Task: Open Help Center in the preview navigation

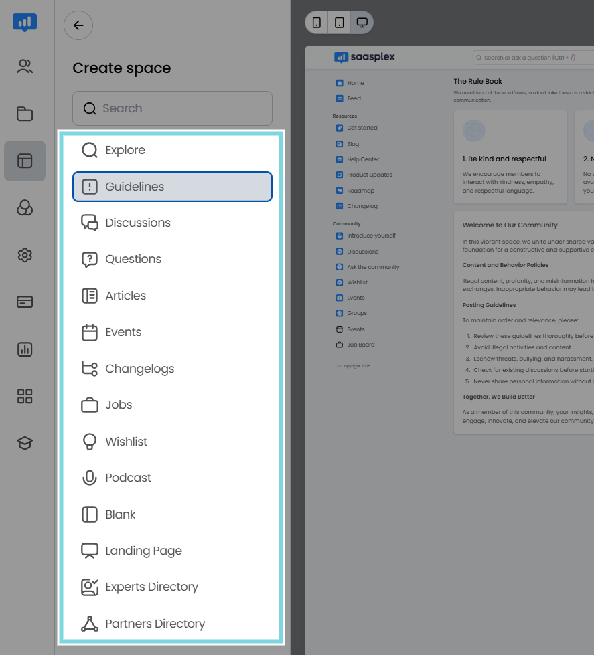Action: (358, 159)
